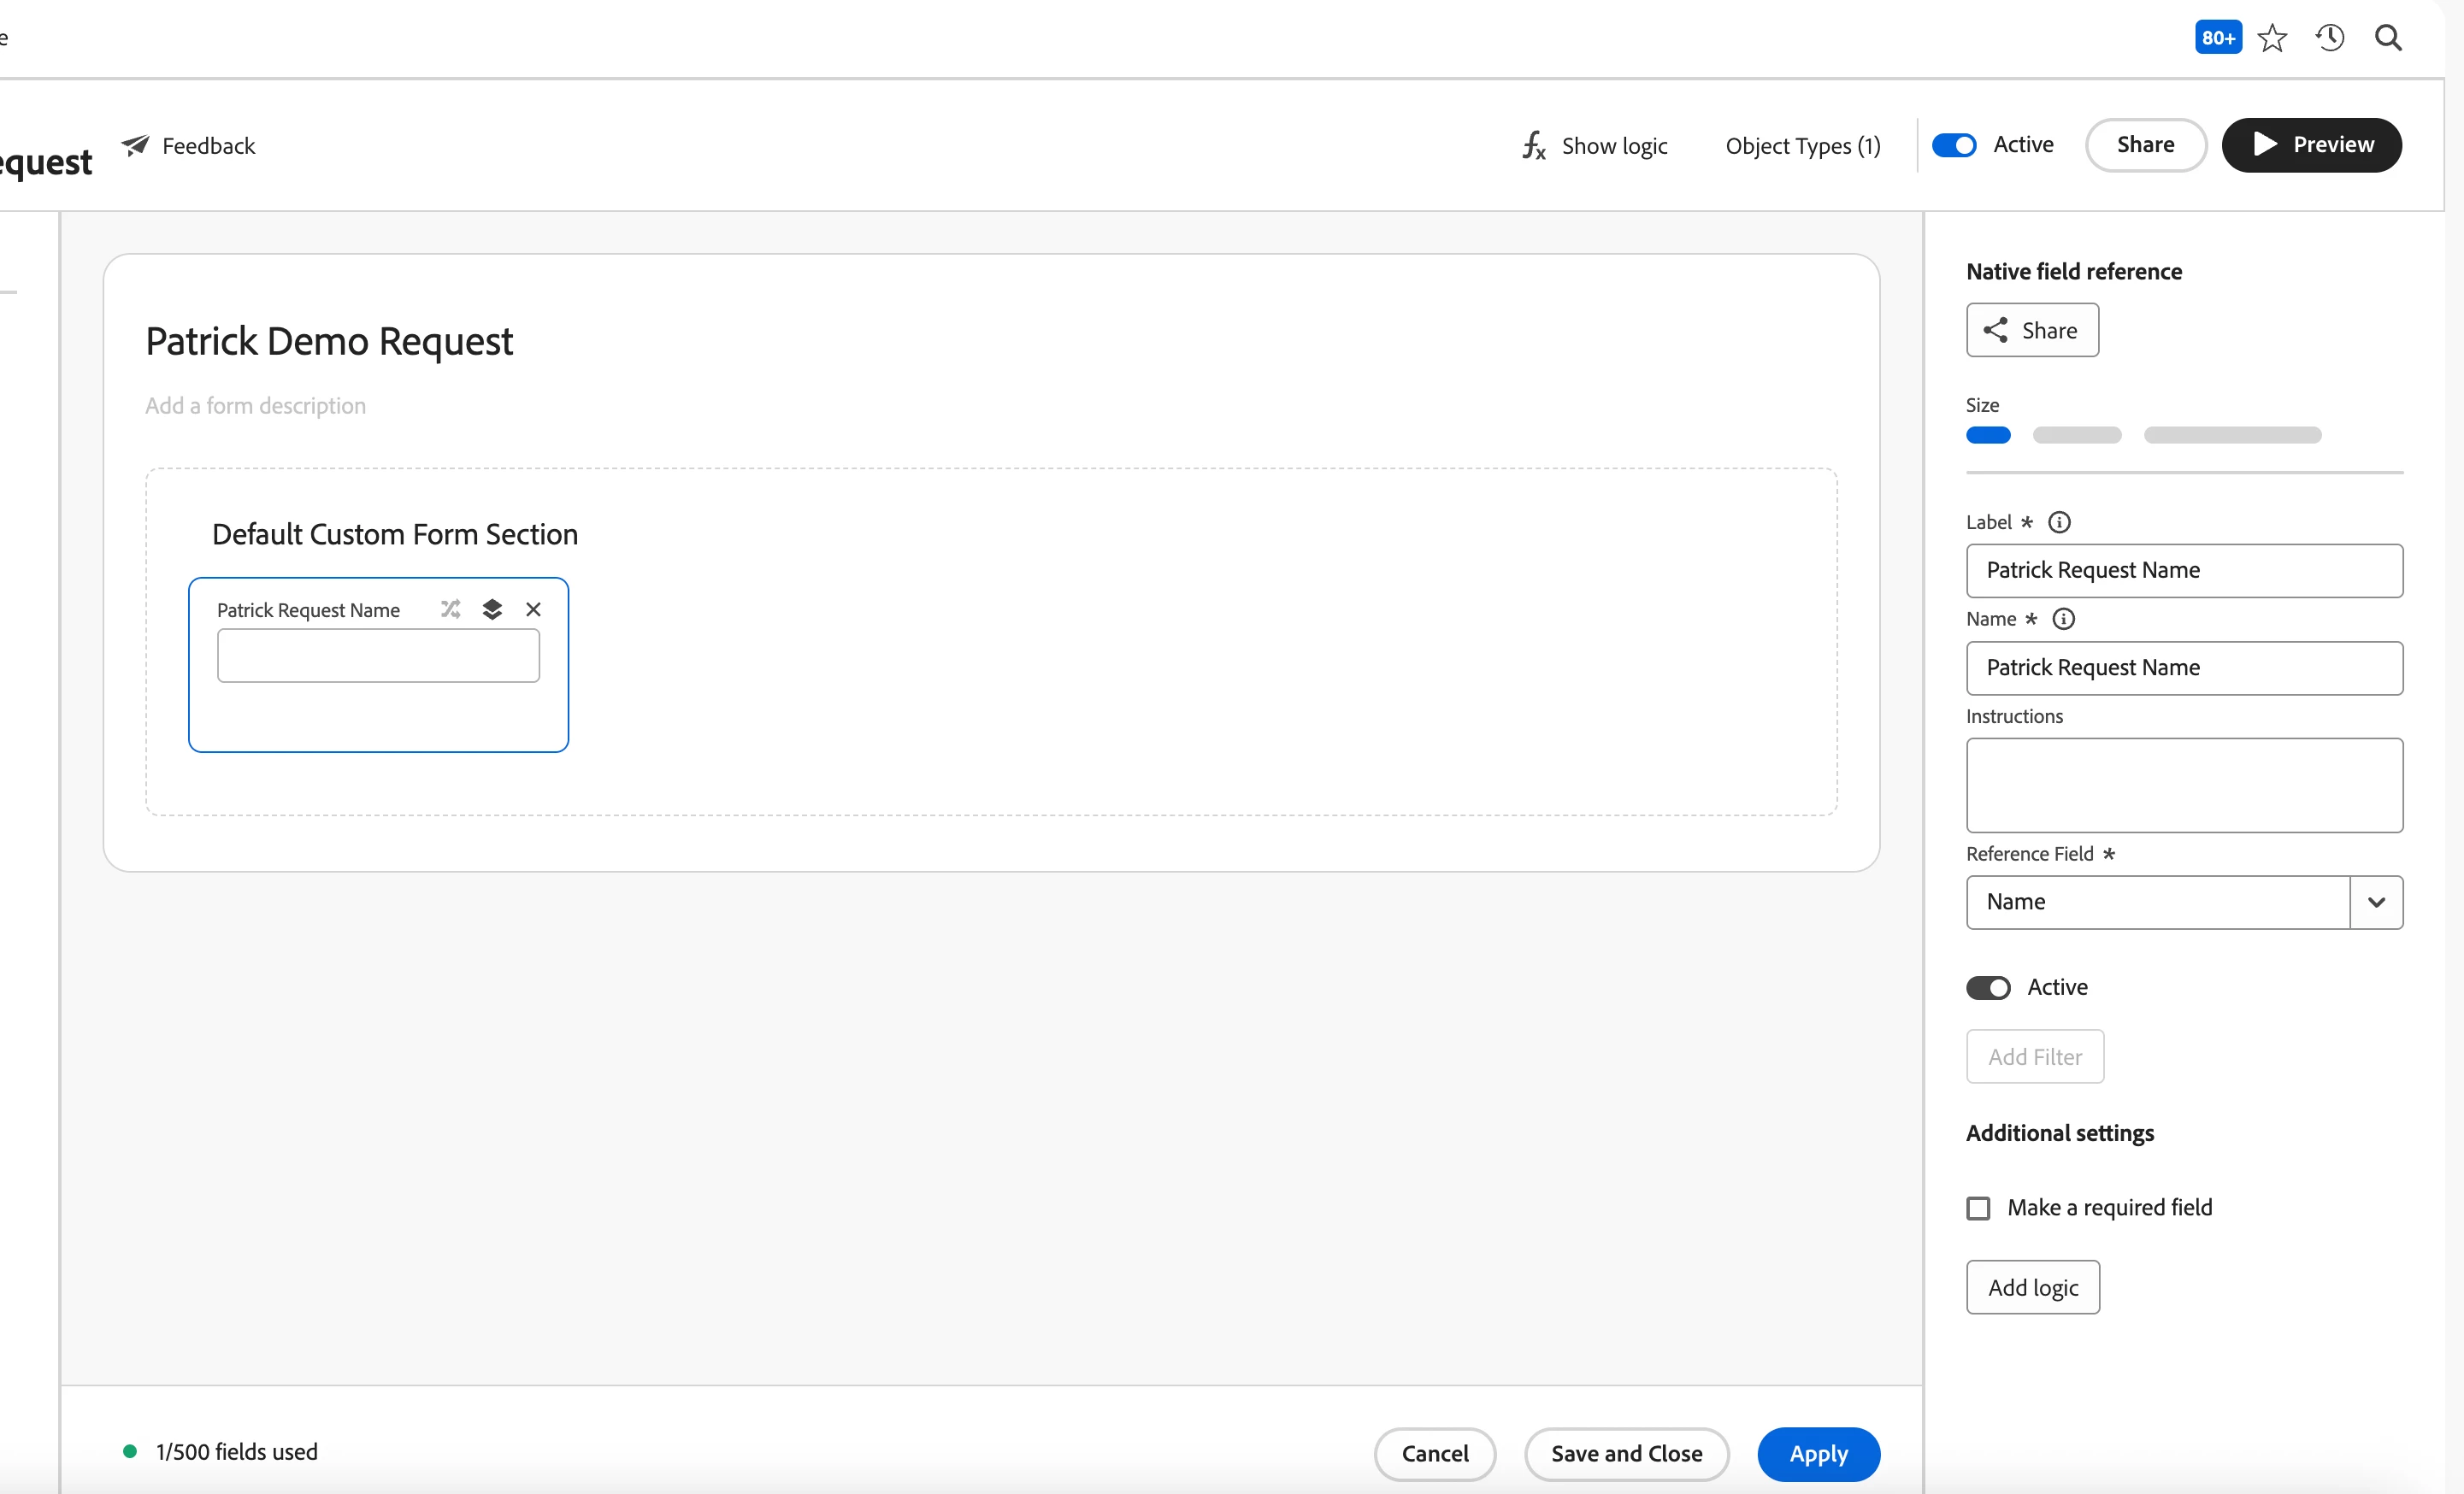The width and height of the screenshot is (2464, 1494).
Task: Click the info icon next to Label
Action: pos(2059,522)
